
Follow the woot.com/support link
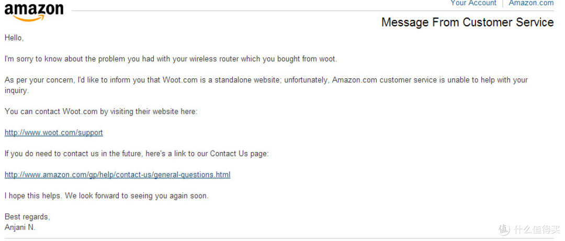[x=54, y=133]
